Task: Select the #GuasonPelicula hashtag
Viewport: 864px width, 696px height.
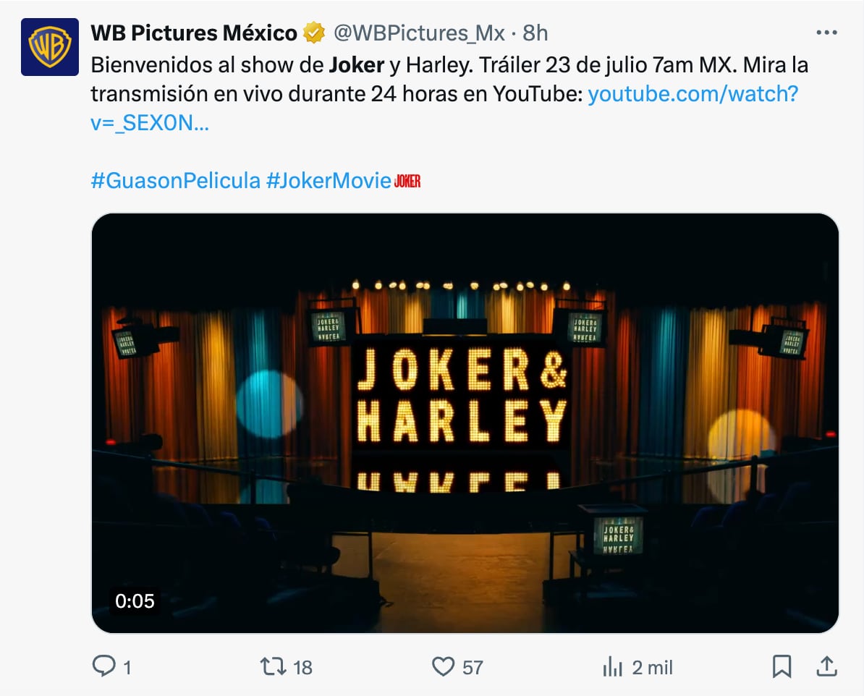Action: point(175,181)
